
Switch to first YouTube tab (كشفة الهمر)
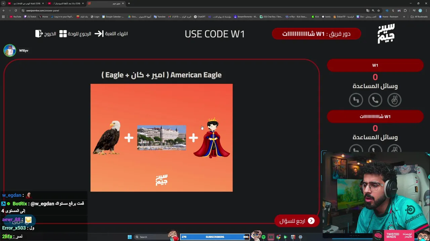(x=26, y=3)
